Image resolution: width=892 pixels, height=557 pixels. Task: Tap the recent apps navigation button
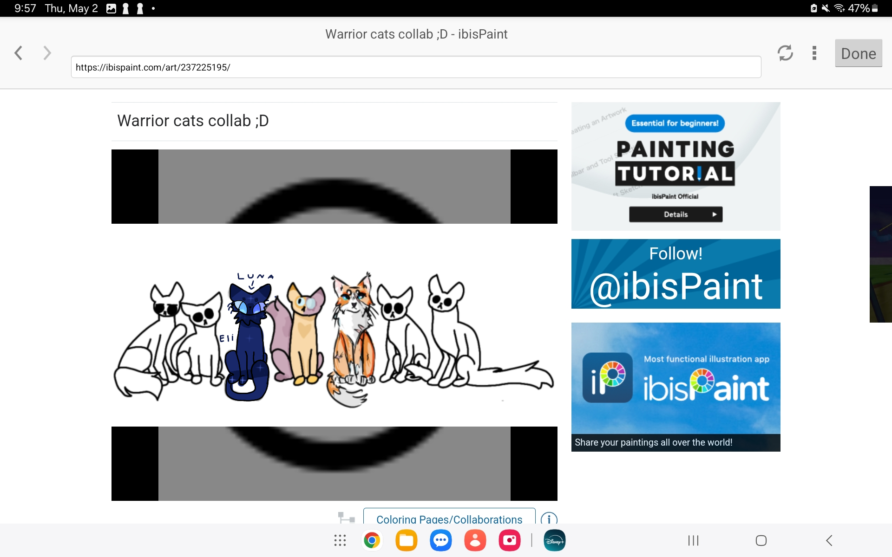(693, 540)
